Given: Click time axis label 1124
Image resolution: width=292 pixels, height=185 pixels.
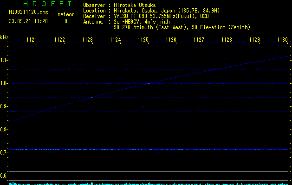Looking at the screenshot, I should click(x=115, y=39).
